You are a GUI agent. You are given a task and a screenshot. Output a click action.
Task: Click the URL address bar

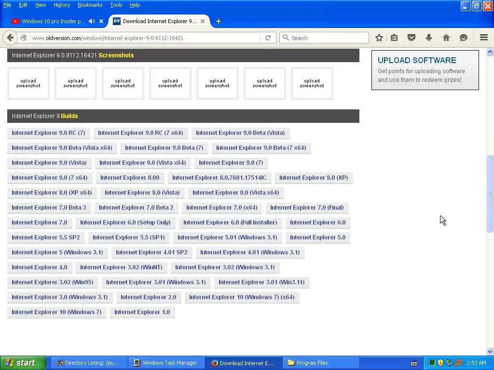(145, 38)
